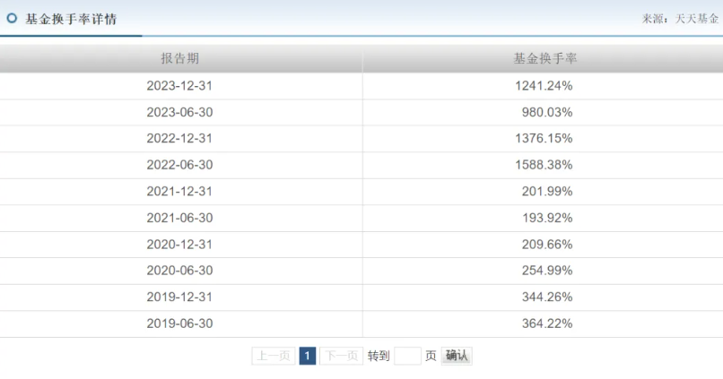The height and width of the screenshot is (379, 723).
Task: Select the 1241.24% turnover value
Action: click(544, 86)
